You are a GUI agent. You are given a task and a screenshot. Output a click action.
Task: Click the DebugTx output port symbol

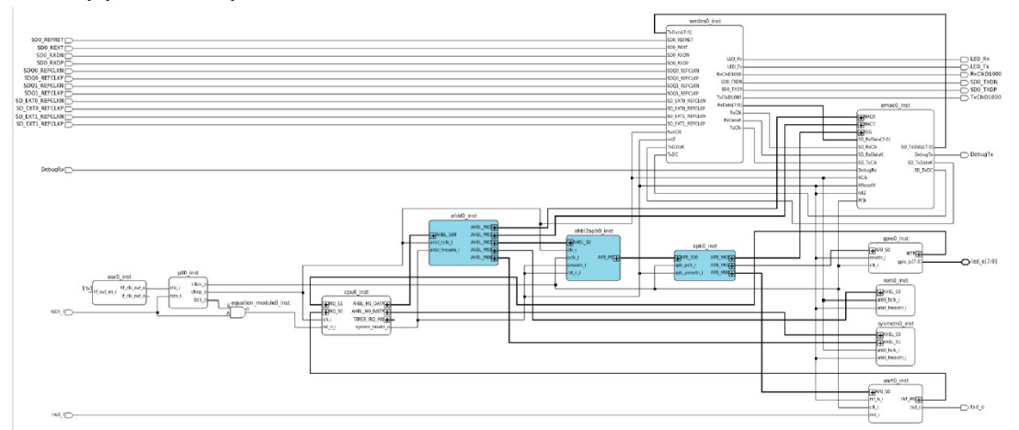[x=963, y=154]
